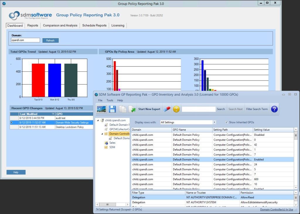Click the eraser clear icon
Screen dimensions: 300x214
point(167,109)
